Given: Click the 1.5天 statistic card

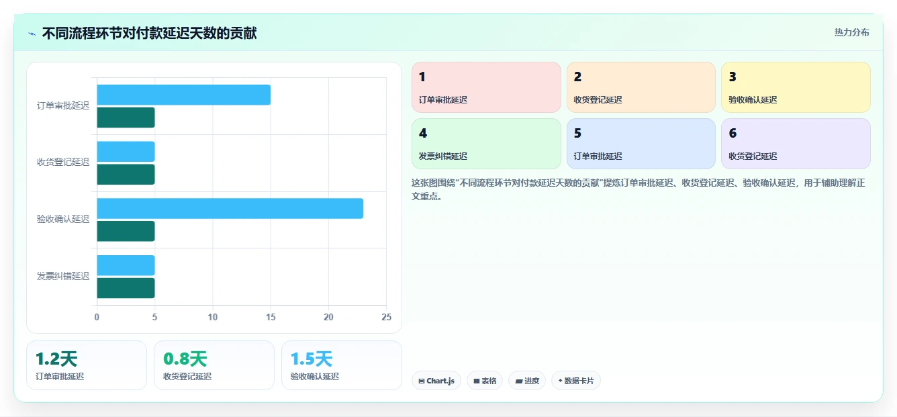Looking at the screenshot, I should coord(342,365).
